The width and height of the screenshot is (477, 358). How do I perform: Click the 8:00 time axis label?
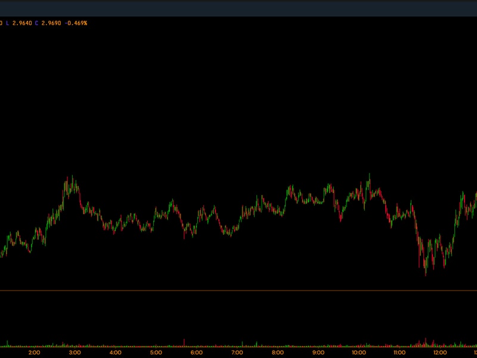pos(278,353)
